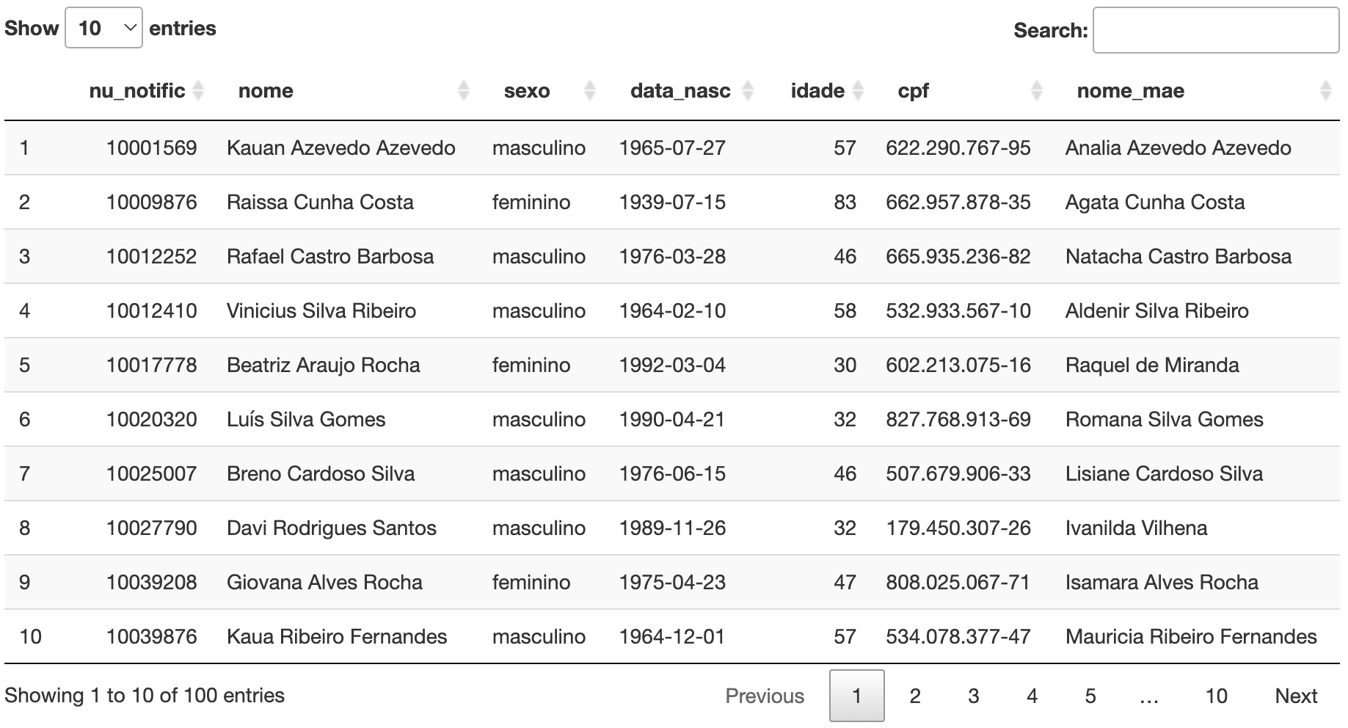Select page 5 in pagination
Image resolution: width=1348 pixels, height=728 pixels.
click(1090, 696)
